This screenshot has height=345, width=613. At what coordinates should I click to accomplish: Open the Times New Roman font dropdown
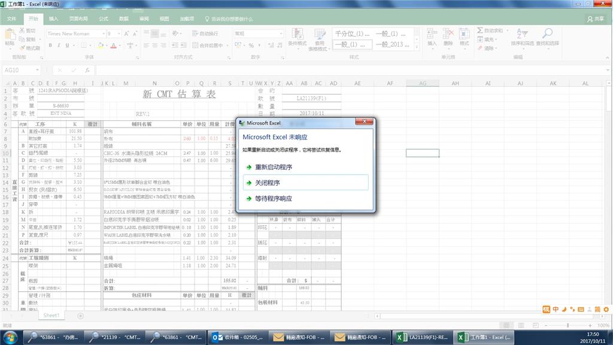pos(103,34)
